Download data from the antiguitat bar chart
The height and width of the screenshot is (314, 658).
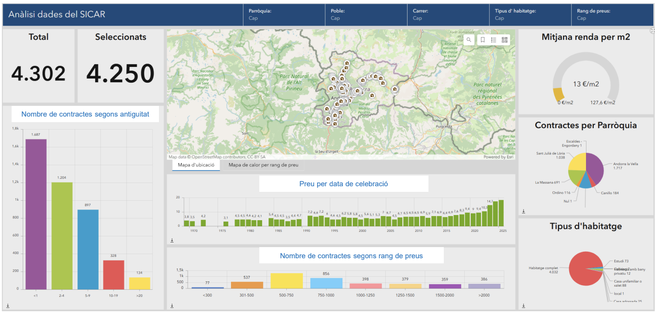(x=8, y=306)
